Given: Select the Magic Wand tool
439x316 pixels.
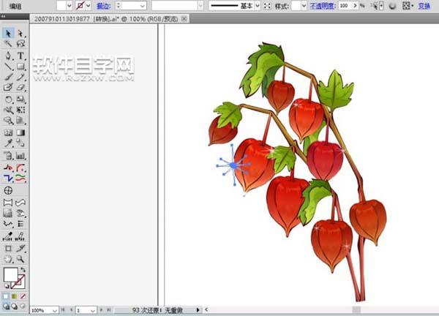Looking at the screenshot, I should pyautogui.click(x=8, y=44).
